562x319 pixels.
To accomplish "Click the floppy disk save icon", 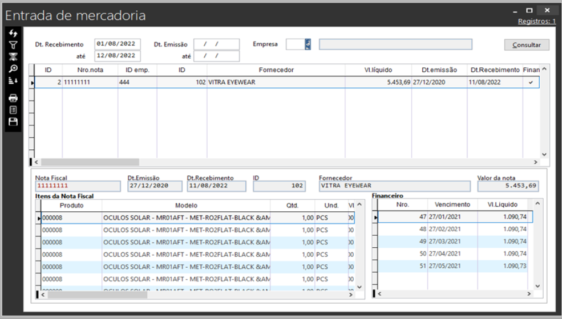I will pyautogui.click(x=13, y=121).
